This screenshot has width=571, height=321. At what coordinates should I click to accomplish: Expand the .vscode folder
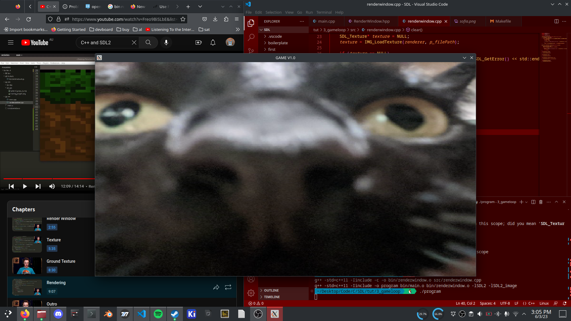[x=275, y=36]
